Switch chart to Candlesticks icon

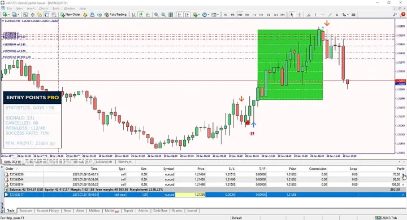[x=141, y=15]
